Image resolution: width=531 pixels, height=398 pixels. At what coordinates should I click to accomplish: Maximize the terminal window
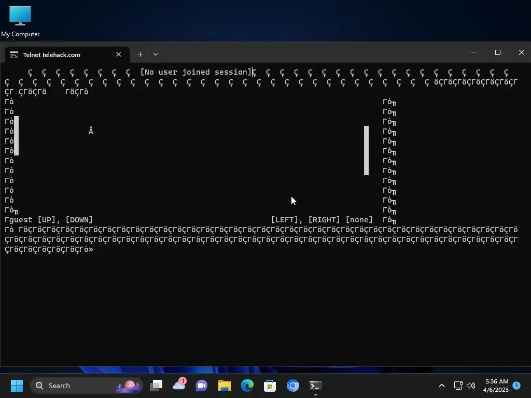click(x=497, y=52)
